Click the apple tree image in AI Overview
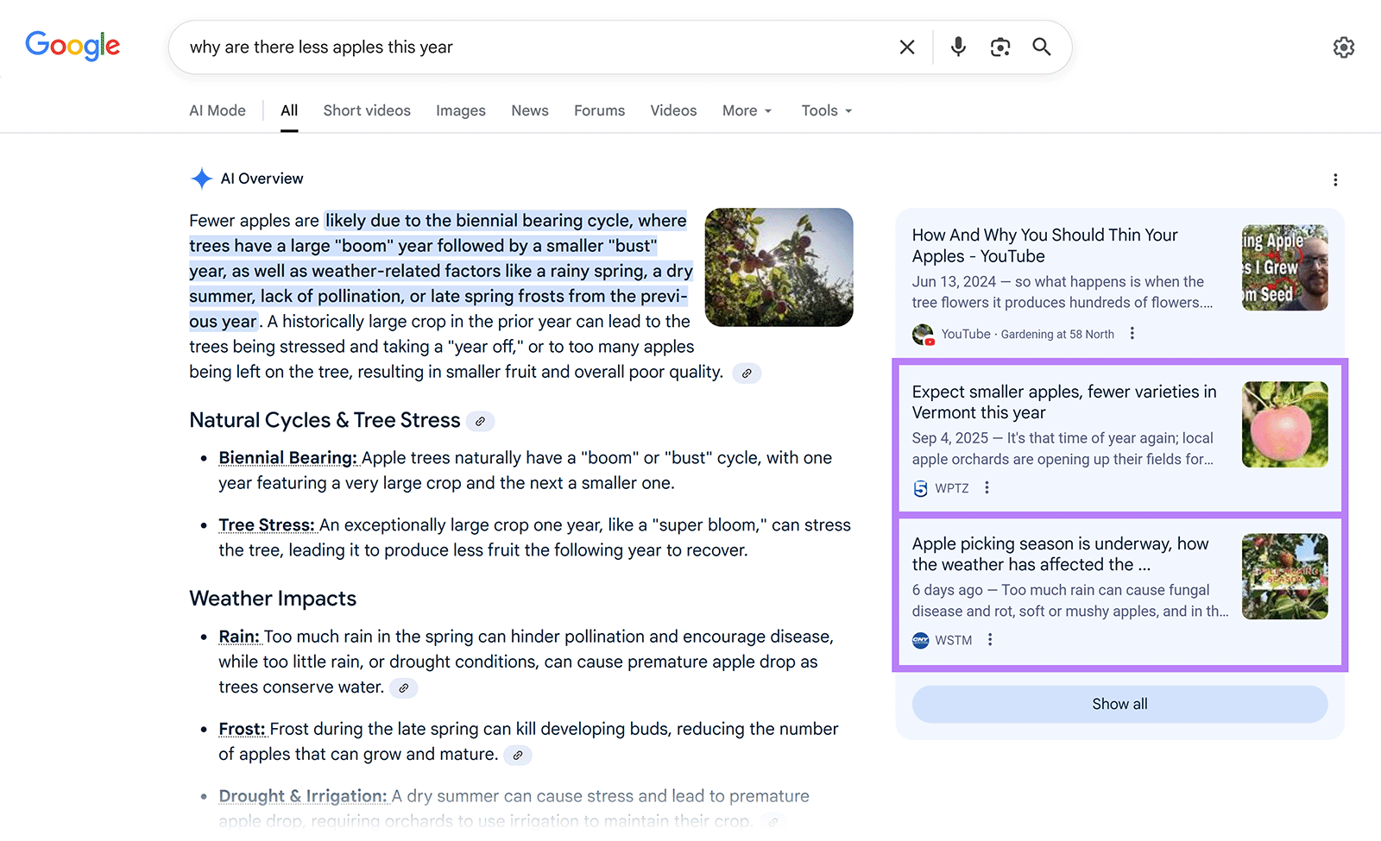 779,267
